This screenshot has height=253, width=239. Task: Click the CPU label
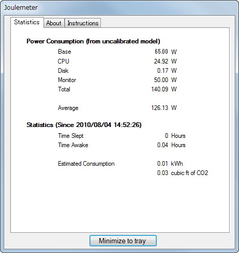(x=64, y=61)
